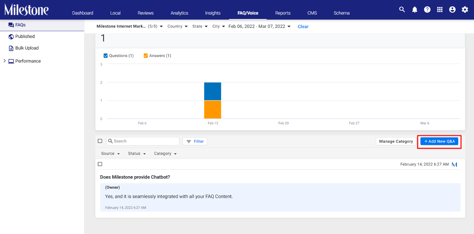Image resolution: width=474 pixels, height=234 pixels.
Task: Open search via magnifier icon in header
Action: click(x=402, y=9)
